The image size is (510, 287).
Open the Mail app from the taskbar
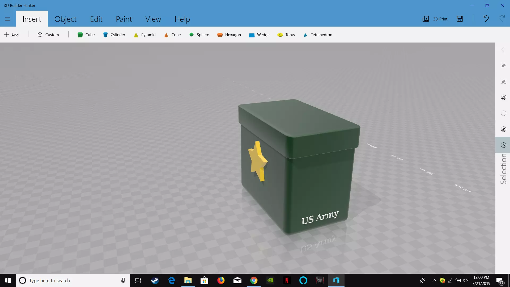(x=237, y=280)
